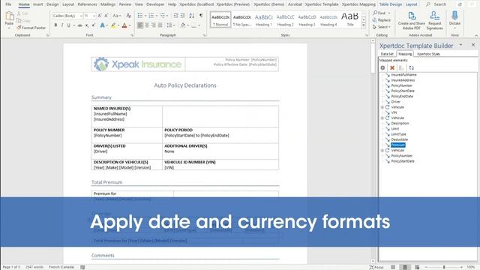Screen dimensions: 480x270
Task: Center the text
Action: point(147,25)
